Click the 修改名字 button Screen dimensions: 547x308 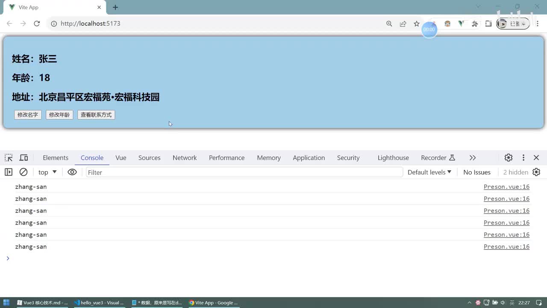pos(28,115)
